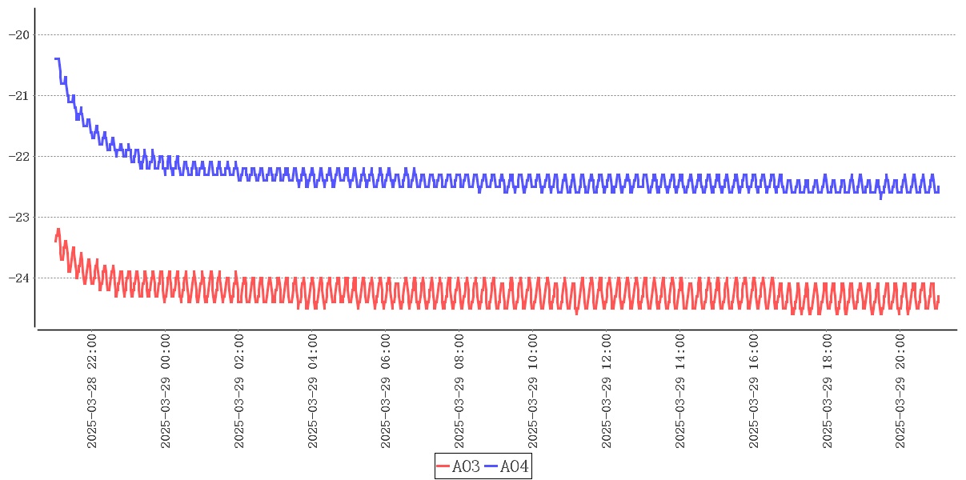Image resolution: width=966 pixels, height=480 pixels.
Task: Click the -22 y-axis value label
Action: click(18, 156)
